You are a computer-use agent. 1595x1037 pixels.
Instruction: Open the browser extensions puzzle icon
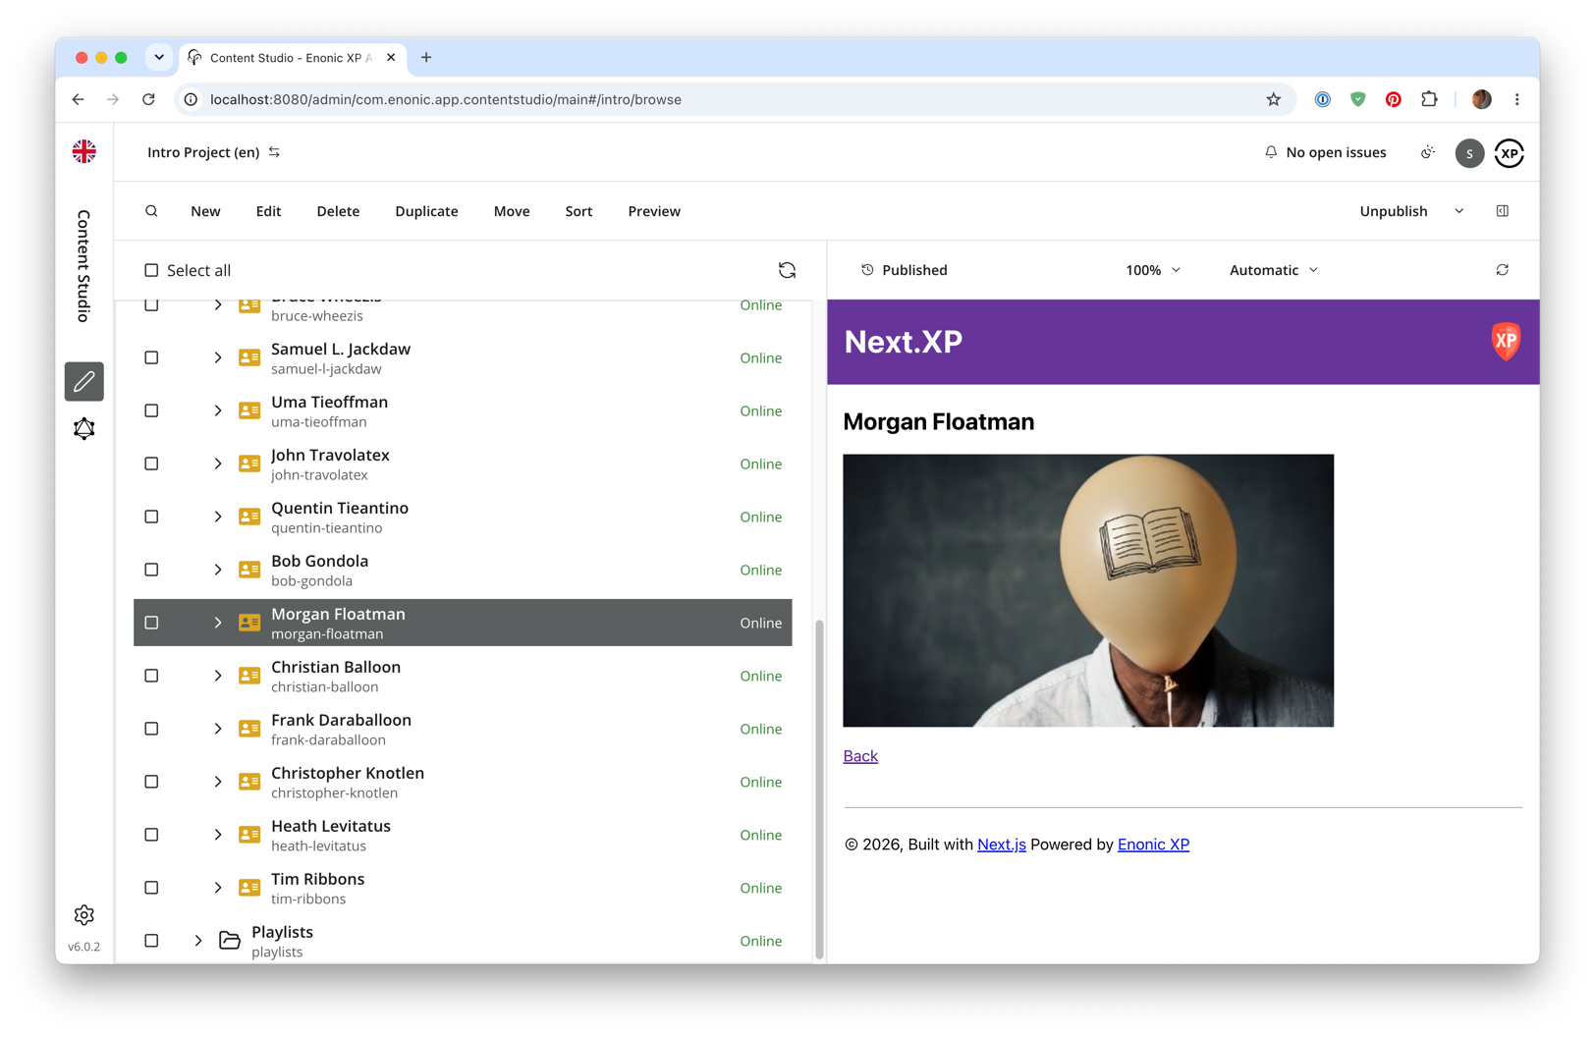point(1429,99)
